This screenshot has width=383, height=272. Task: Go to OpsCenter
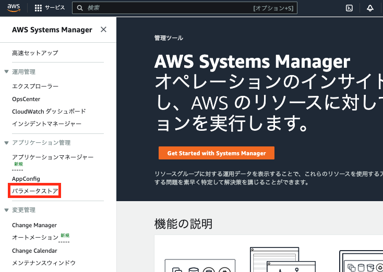26,99
